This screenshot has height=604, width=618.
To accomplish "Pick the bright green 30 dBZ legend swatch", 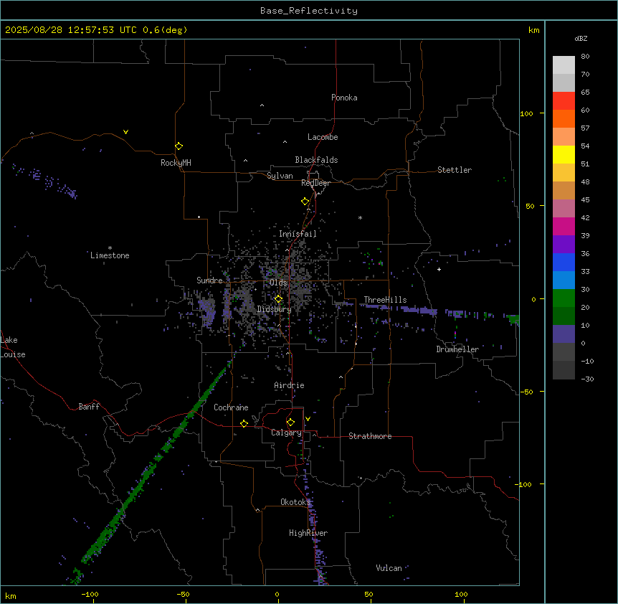I will tap(564, 298).
